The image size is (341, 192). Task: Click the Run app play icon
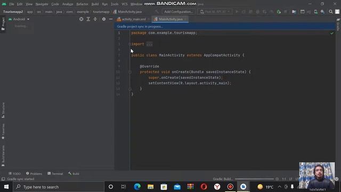pyautogui.click(x=237, y=12)
